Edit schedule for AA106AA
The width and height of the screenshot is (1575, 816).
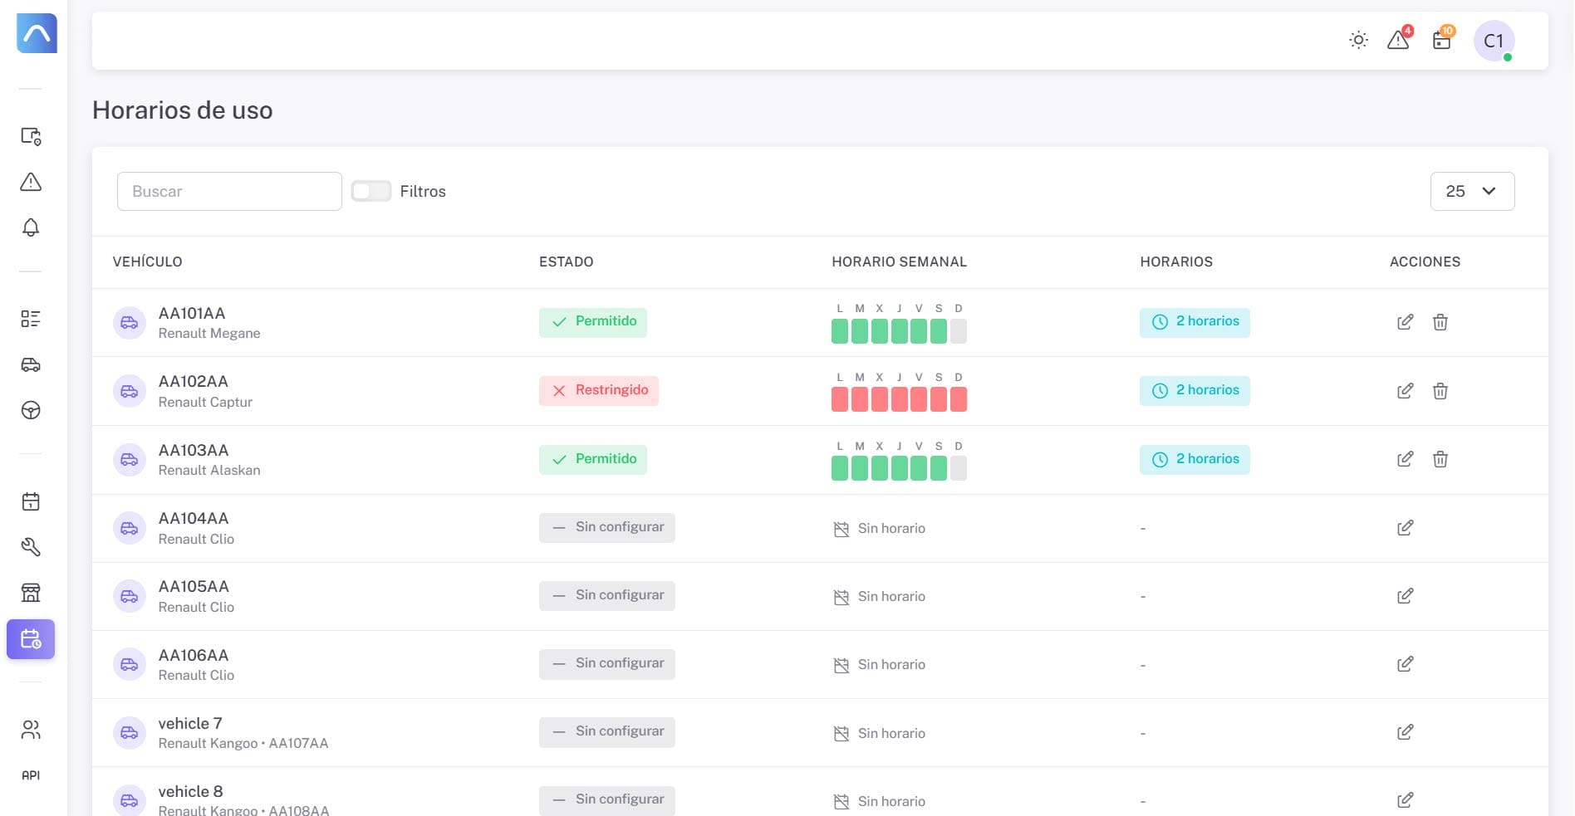click(1406, 664)
